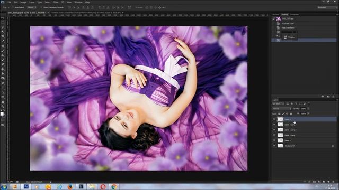This screenshot has height=190, width=339.
Task: Select the Rectangular Marquee tool
Action: coord(3,22)
